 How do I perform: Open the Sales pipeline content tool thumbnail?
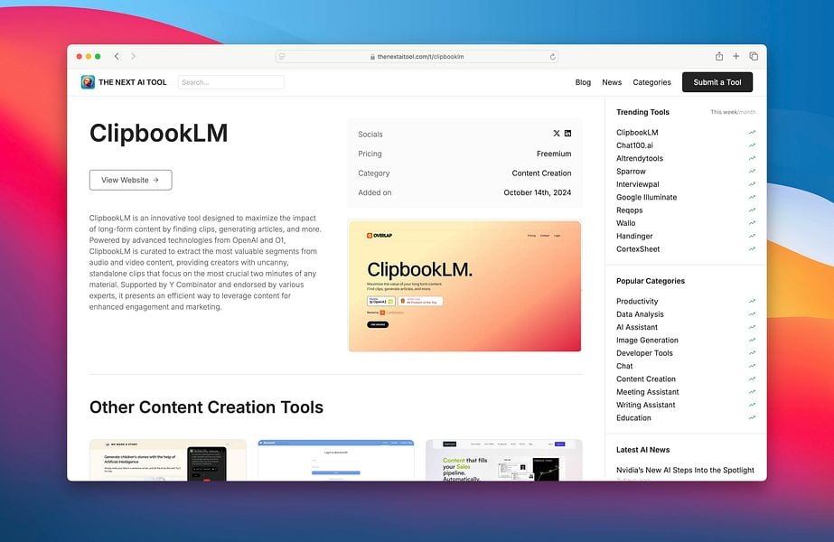[x=503, y=460]
